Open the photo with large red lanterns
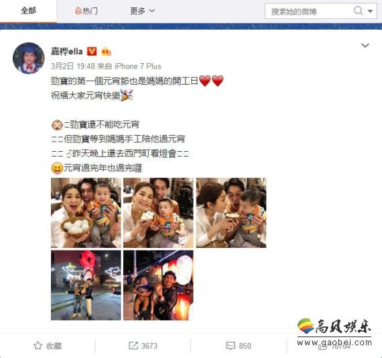382x358 pixels. [x=158, y=285]
